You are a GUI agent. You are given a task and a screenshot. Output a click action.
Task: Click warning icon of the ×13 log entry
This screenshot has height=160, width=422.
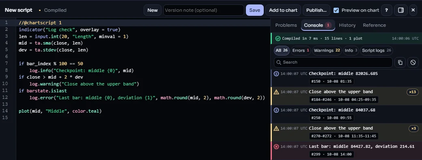click(276, 92)
